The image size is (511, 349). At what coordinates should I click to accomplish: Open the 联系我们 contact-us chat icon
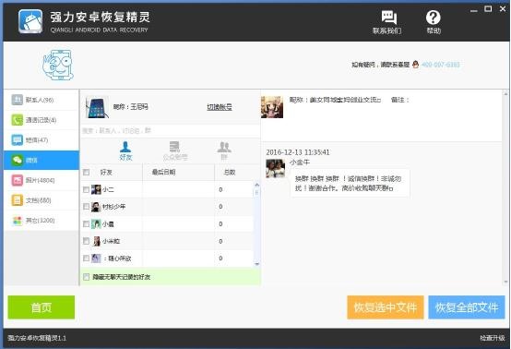pyautogui.click(x=389, y=17)
